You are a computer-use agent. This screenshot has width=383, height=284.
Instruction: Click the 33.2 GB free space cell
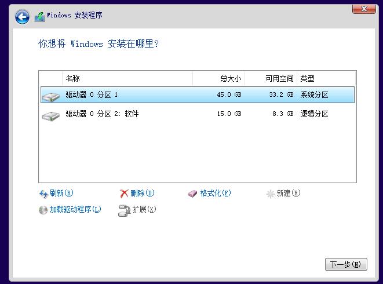[281, 94]
